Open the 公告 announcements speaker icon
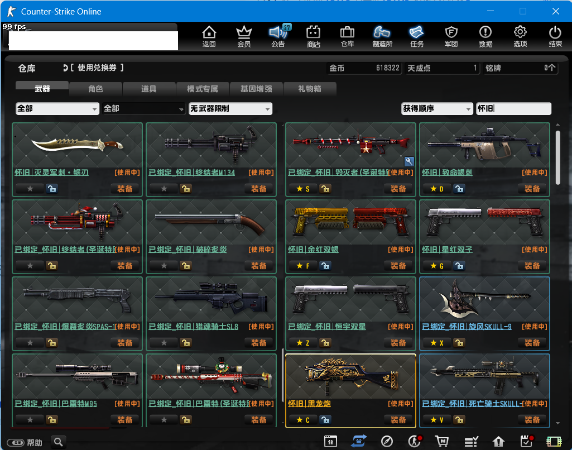 point(278,36)
